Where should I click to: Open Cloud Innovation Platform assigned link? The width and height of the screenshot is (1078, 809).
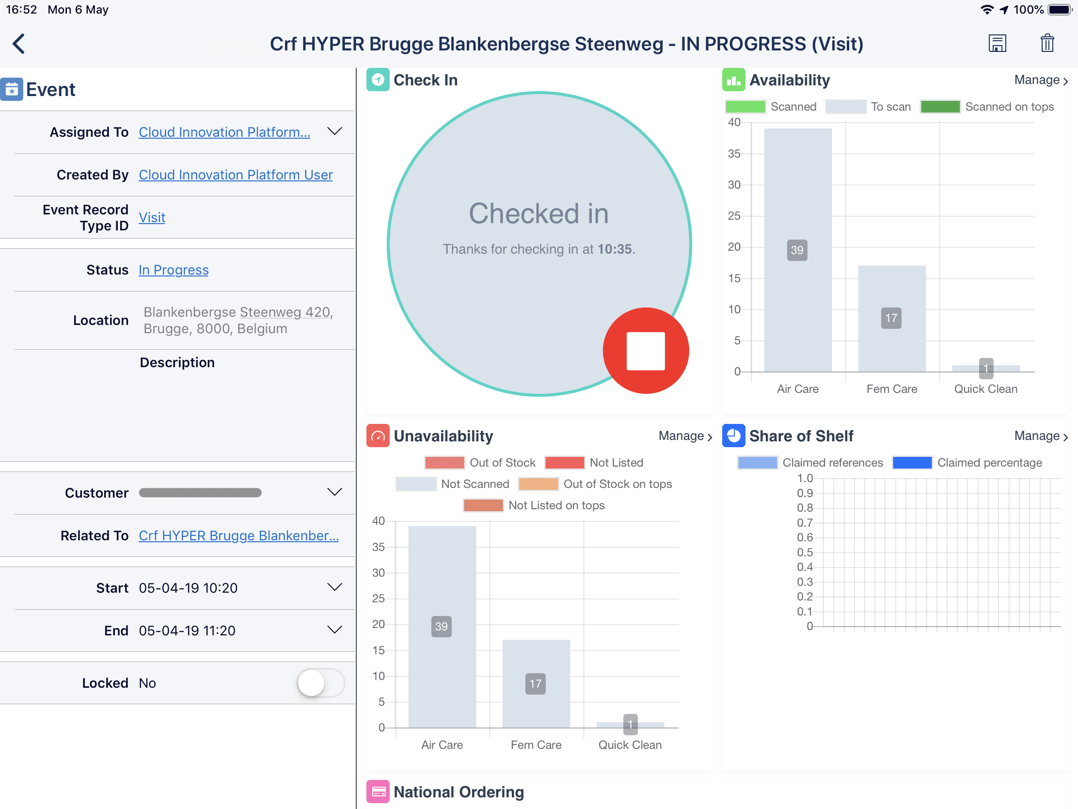pos(224,132)
